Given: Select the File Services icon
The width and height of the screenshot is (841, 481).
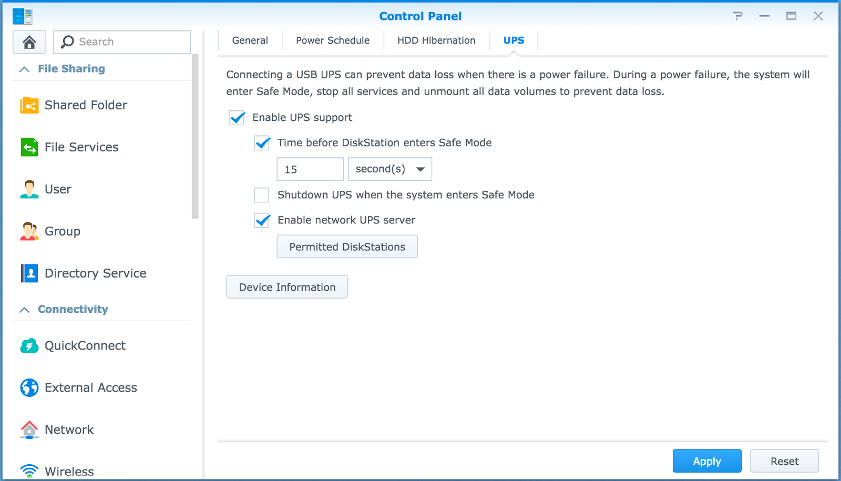Looking at the screenshot, I should 29,147.
